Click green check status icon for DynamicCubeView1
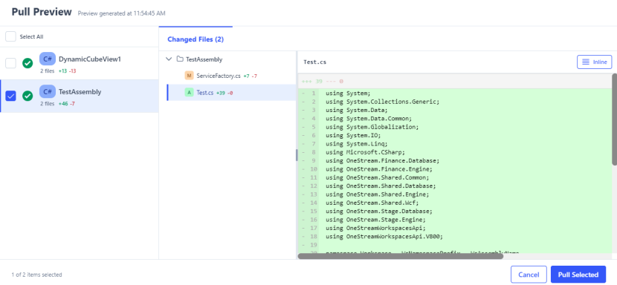Image resolution: width=617 pixels, height=285 pixels. pos(28,63)
